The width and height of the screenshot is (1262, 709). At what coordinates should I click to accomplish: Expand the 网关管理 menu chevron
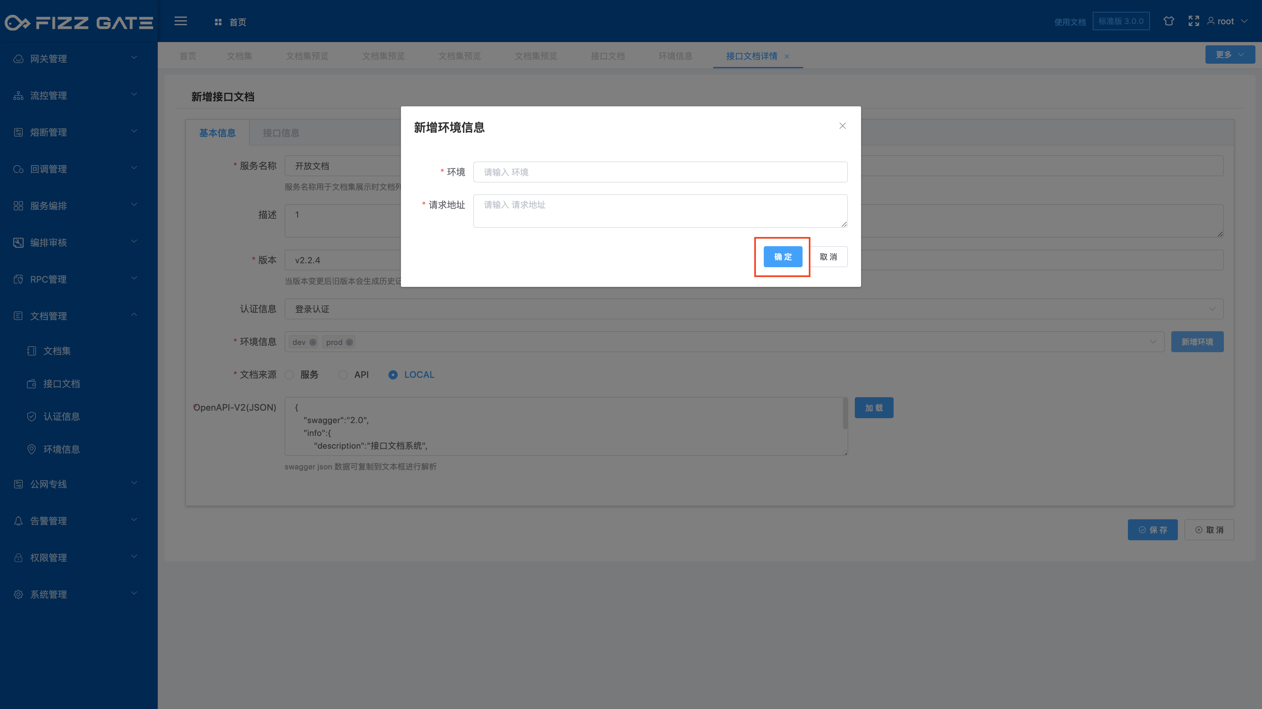(134, 58)
